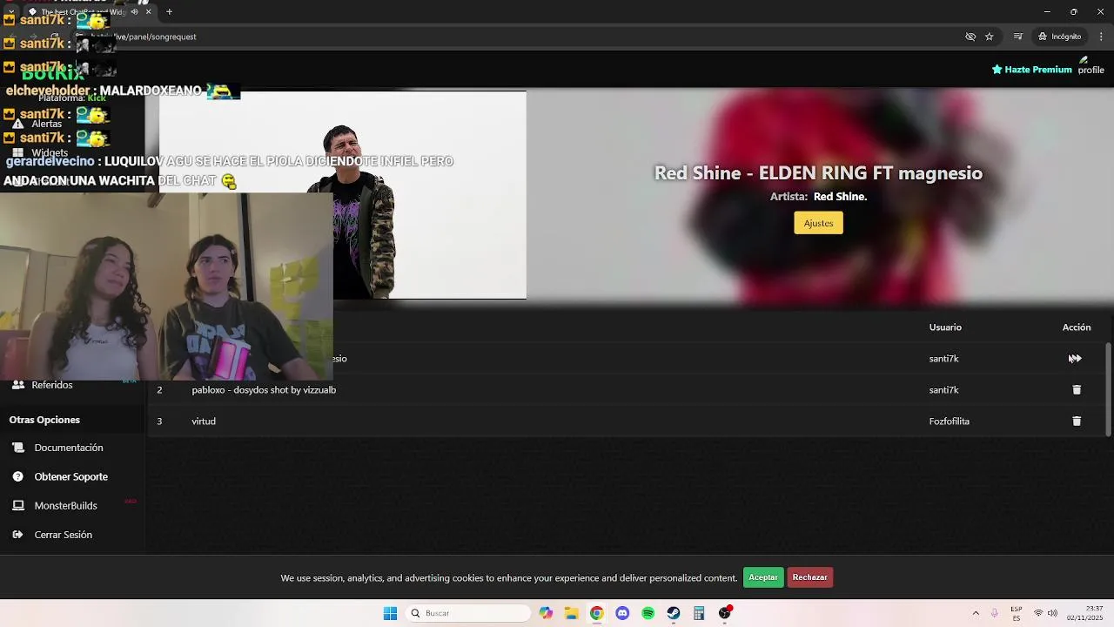Open the Documentación menu item
This screenshot has height=627, width=1114.
click(x=69, y=448)
